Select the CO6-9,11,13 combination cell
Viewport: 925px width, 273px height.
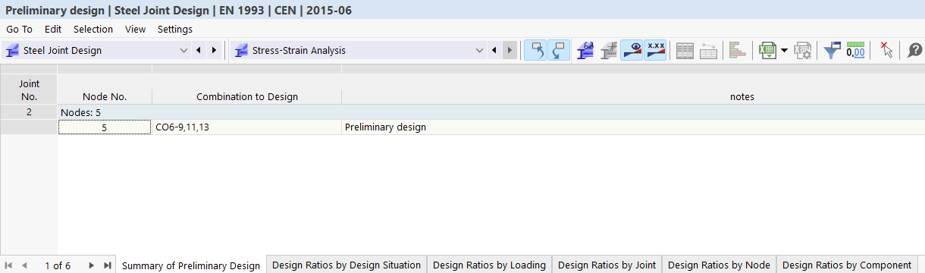(x=247, y=127)
